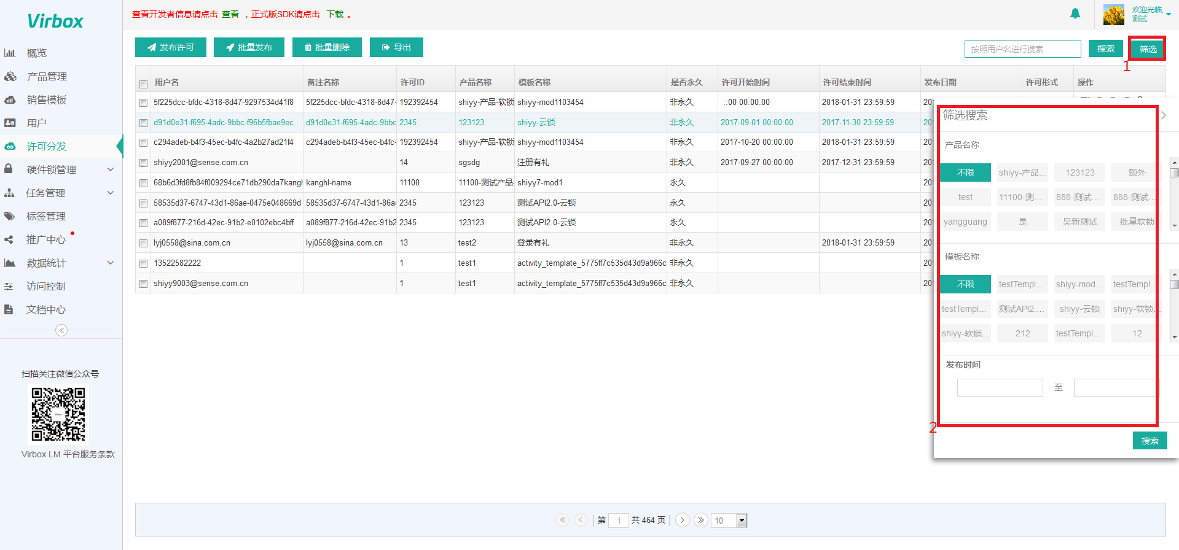Check the row for c294adeb-b4f3-45ec-b4fc-4a2b27ad21f4
Image resolution: width=1179 pixels, height=550 pixels.
(143, 142)
